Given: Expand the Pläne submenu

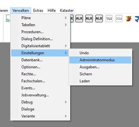Looking at the screenshot, I should (40, 18).
